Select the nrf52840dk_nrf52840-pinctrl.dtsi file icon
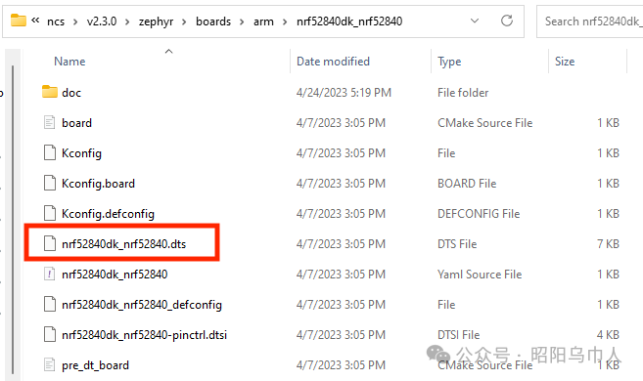 50,334
